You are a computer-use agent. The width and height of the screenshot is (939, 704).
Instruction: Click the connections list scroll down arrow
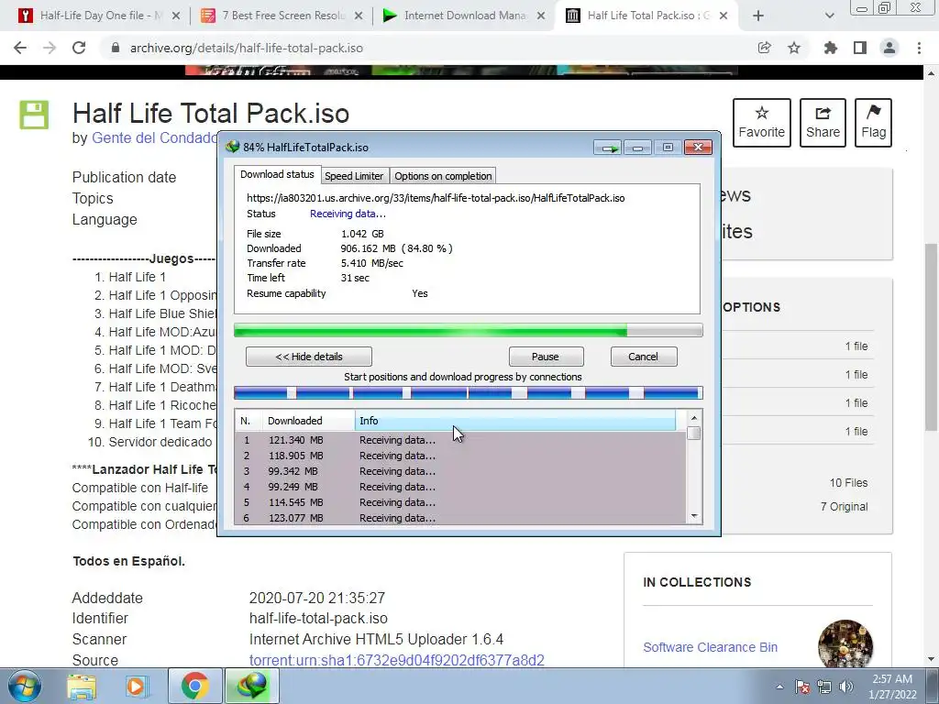tap(694, 516)
